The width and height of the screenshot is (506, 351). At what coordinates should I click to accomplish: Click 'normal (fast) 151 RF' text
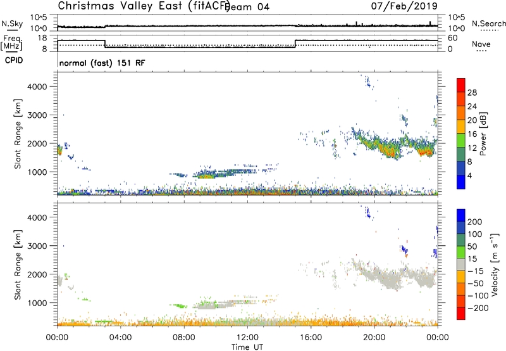[102, 63]
